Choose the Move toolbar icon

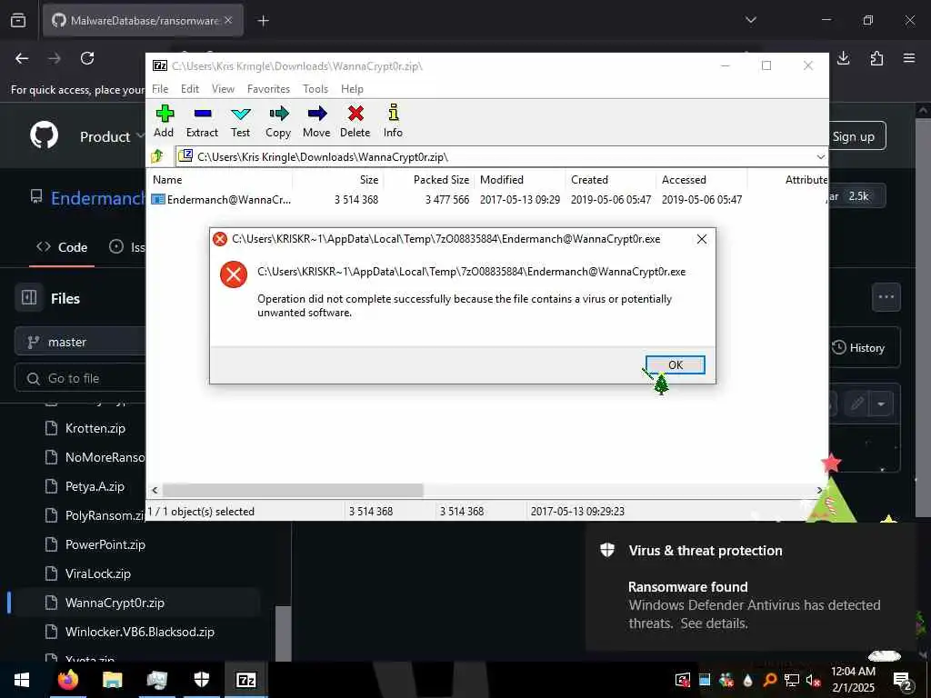point(316,121)
